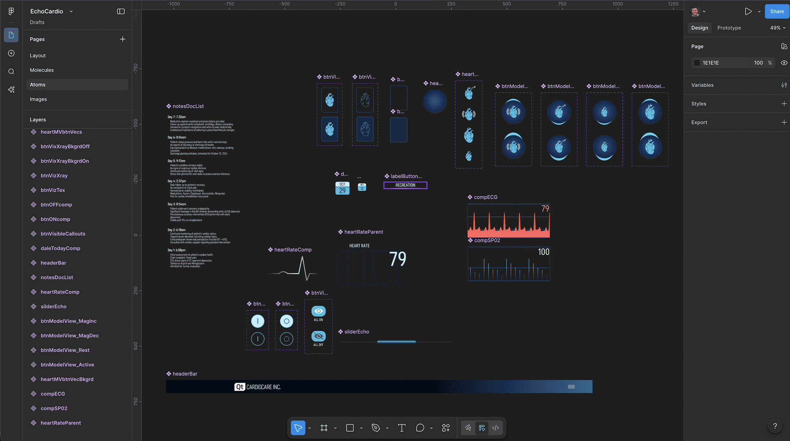
Task: Select the compECG chart component
Action: tap(508, 221)
